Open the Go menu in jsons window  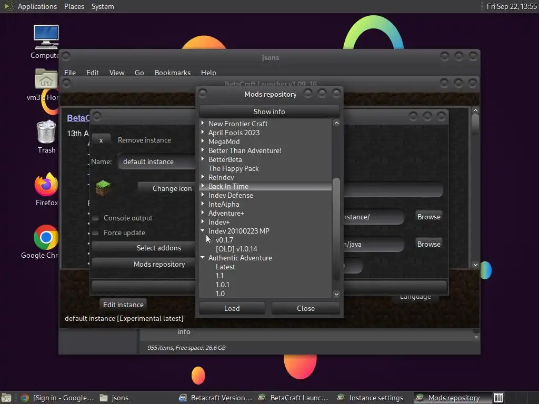tap(139, 73)
